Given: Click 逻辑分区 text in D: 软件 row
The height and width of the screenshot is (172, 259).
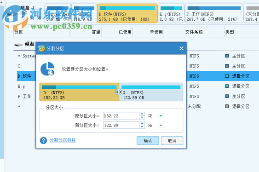Looking at the screenshot, I should coord(241,76).
